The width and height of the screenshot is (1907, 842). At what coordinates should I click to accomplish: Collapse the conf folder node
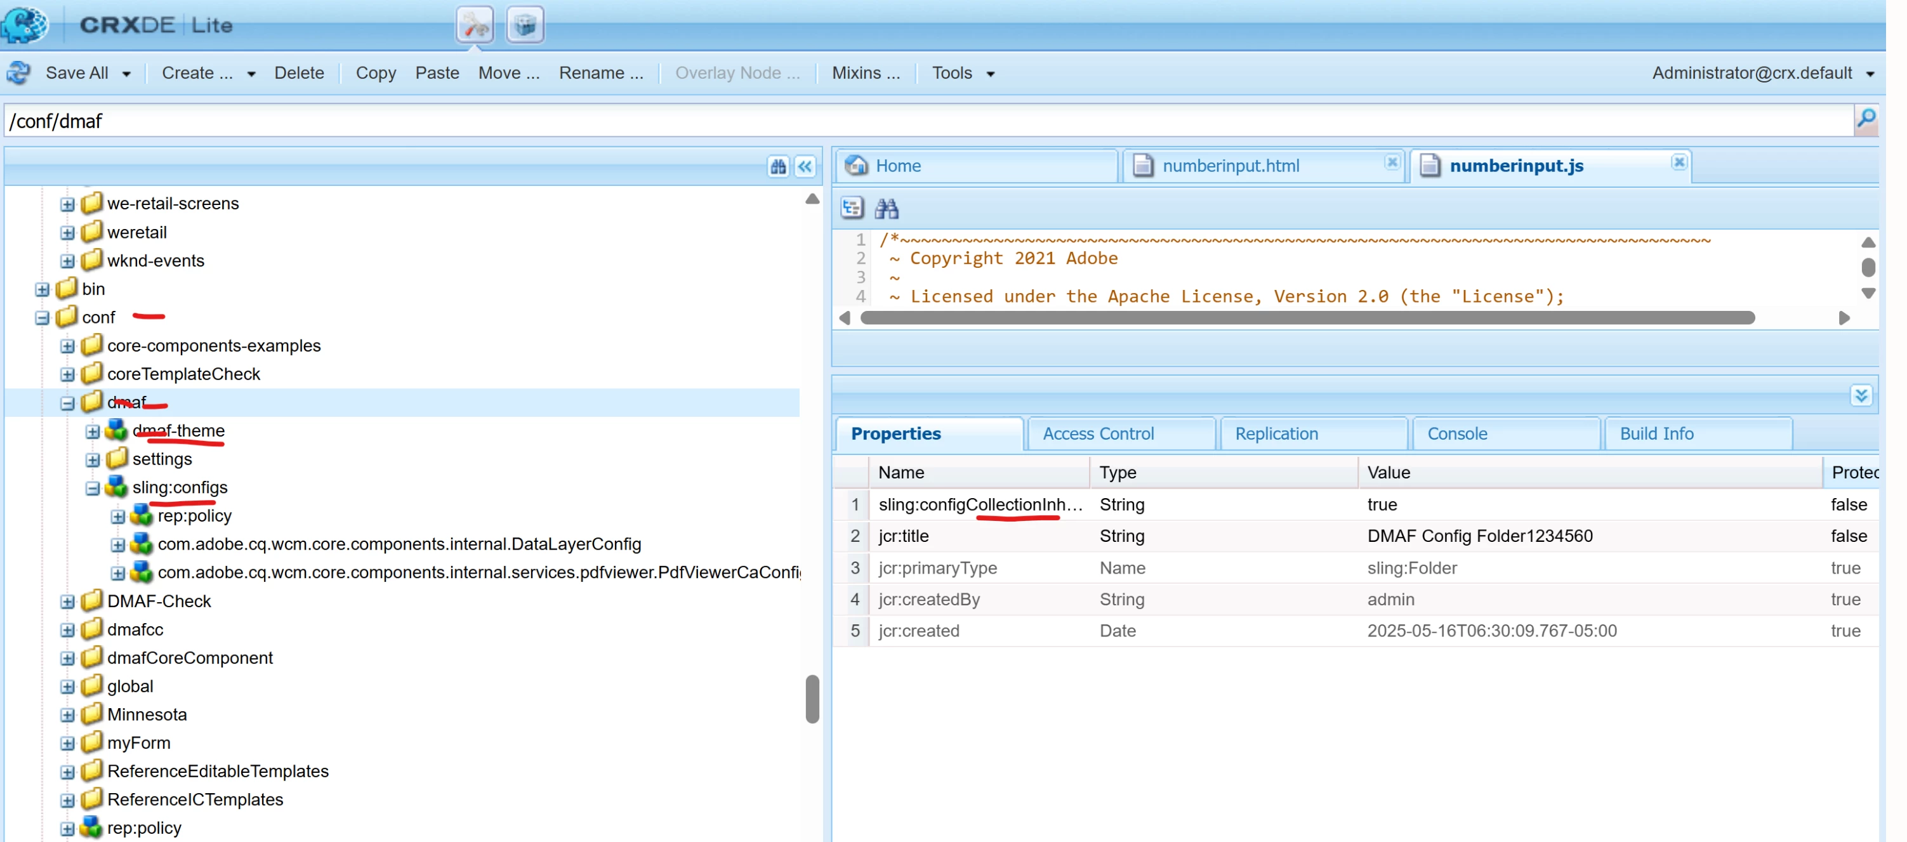[42, 317]
